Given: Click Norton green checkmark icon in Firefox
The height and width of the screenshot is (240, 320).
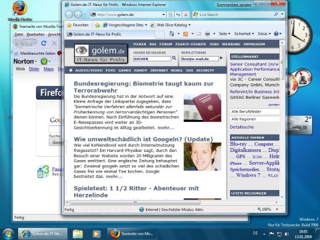Looking at the screenshot, I should coord(44,61).
